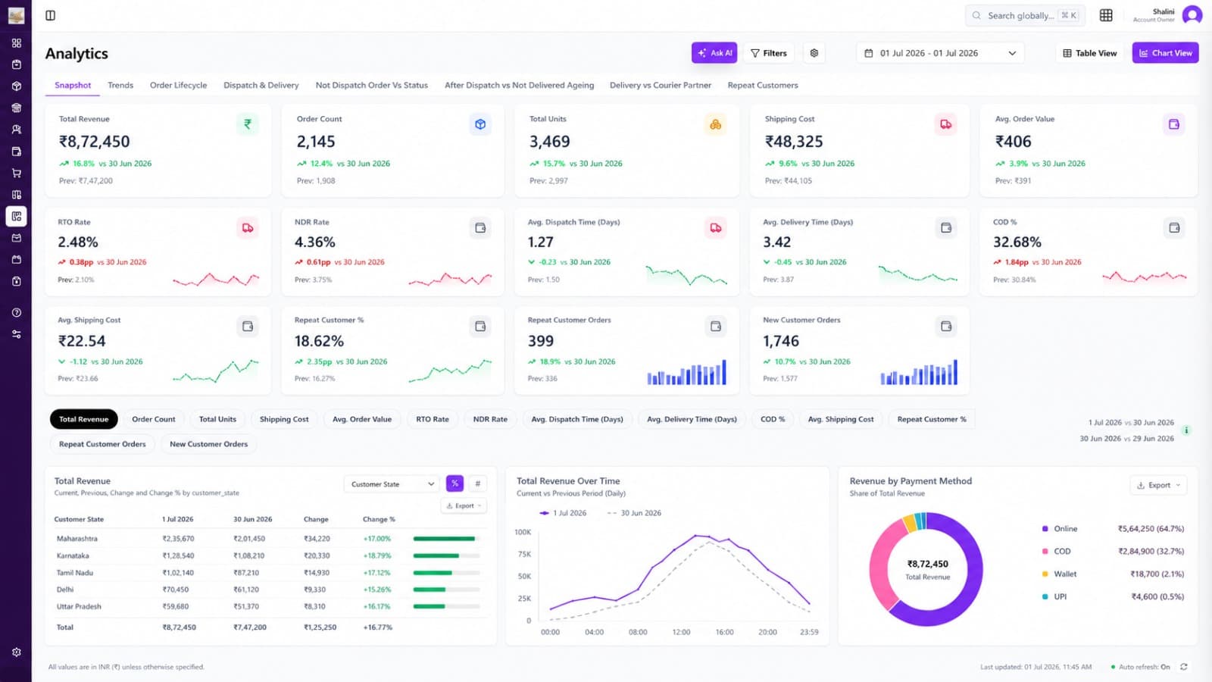Click the refresh icon next to Auto refresh
The width and height of the screenshot is (1212, 682).
[1184, 667]
